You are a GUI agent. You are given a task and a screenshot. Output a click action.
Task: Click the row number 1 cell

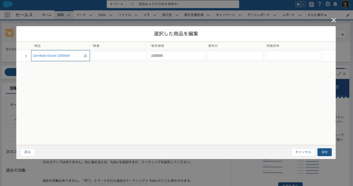[26, 56]
